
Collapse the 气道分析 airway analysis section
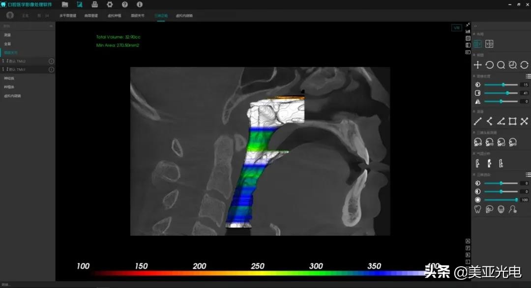pyautogui.click(x=474, y=154)
